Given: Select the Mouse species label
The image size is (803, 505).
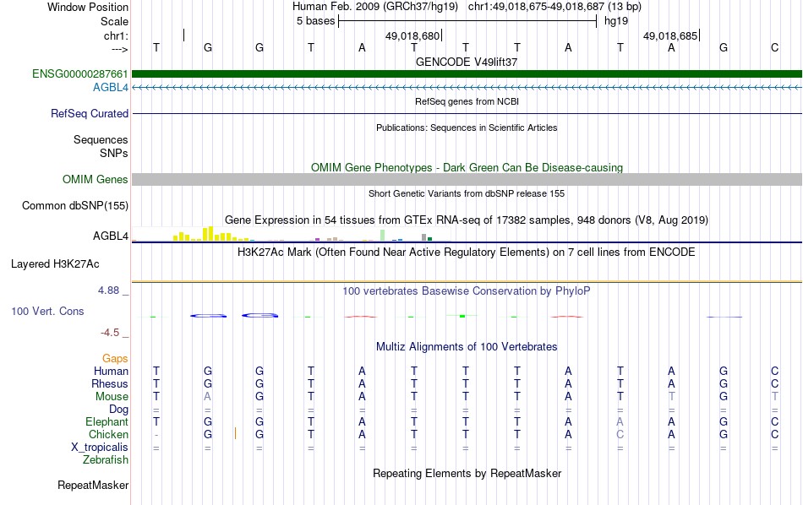Looking at the screenshot, I should tap(112, 397).
